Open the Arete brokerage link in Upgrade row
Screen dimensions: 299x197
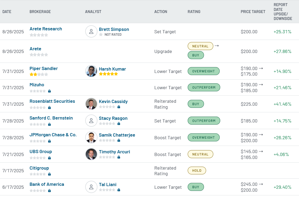click(35, 49)
